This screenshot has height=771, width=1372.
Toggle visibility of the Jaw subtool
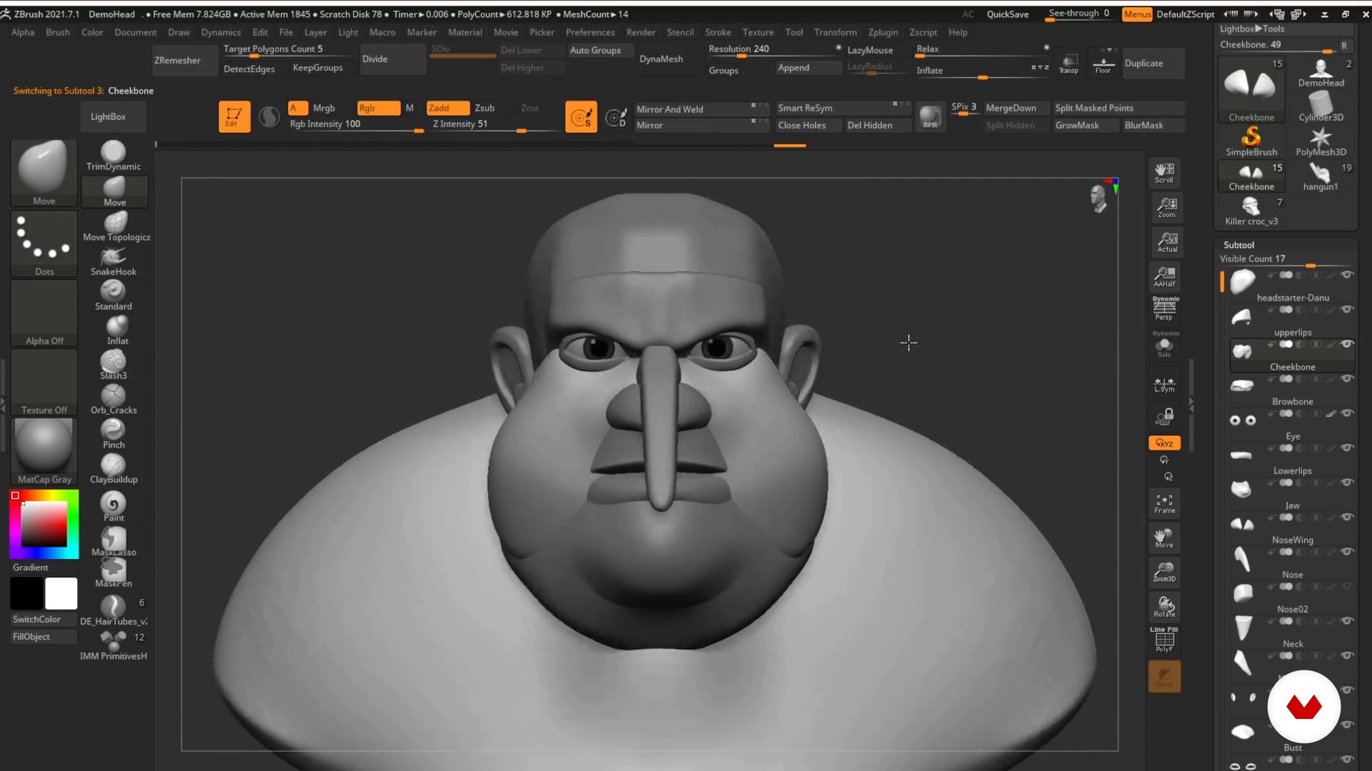(x=1347, y=483)
